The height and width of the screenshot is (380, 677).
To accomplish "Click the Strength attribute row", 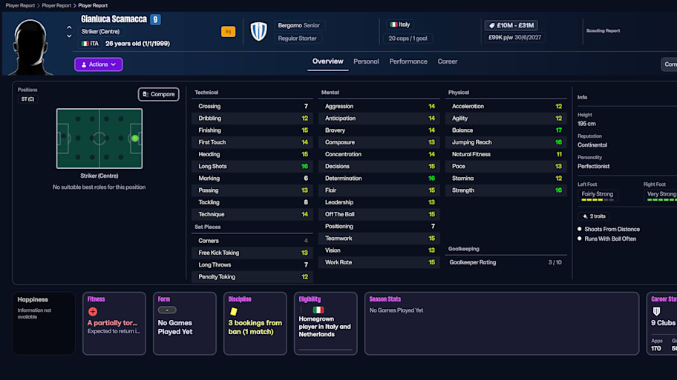I will point(506,190).
